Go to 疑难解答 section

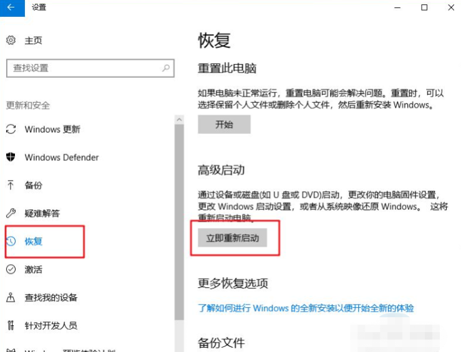pyautogui.click(x=42, y=213)
